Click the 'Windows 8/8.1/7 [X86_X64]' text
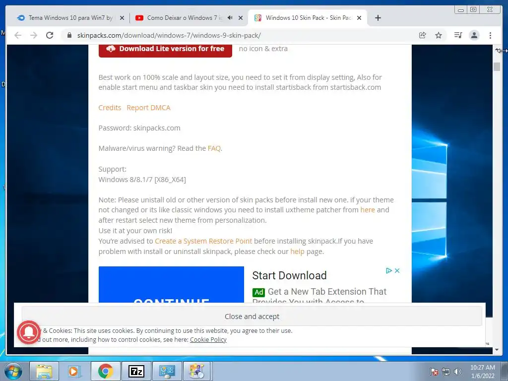 (x=142, y=180)
